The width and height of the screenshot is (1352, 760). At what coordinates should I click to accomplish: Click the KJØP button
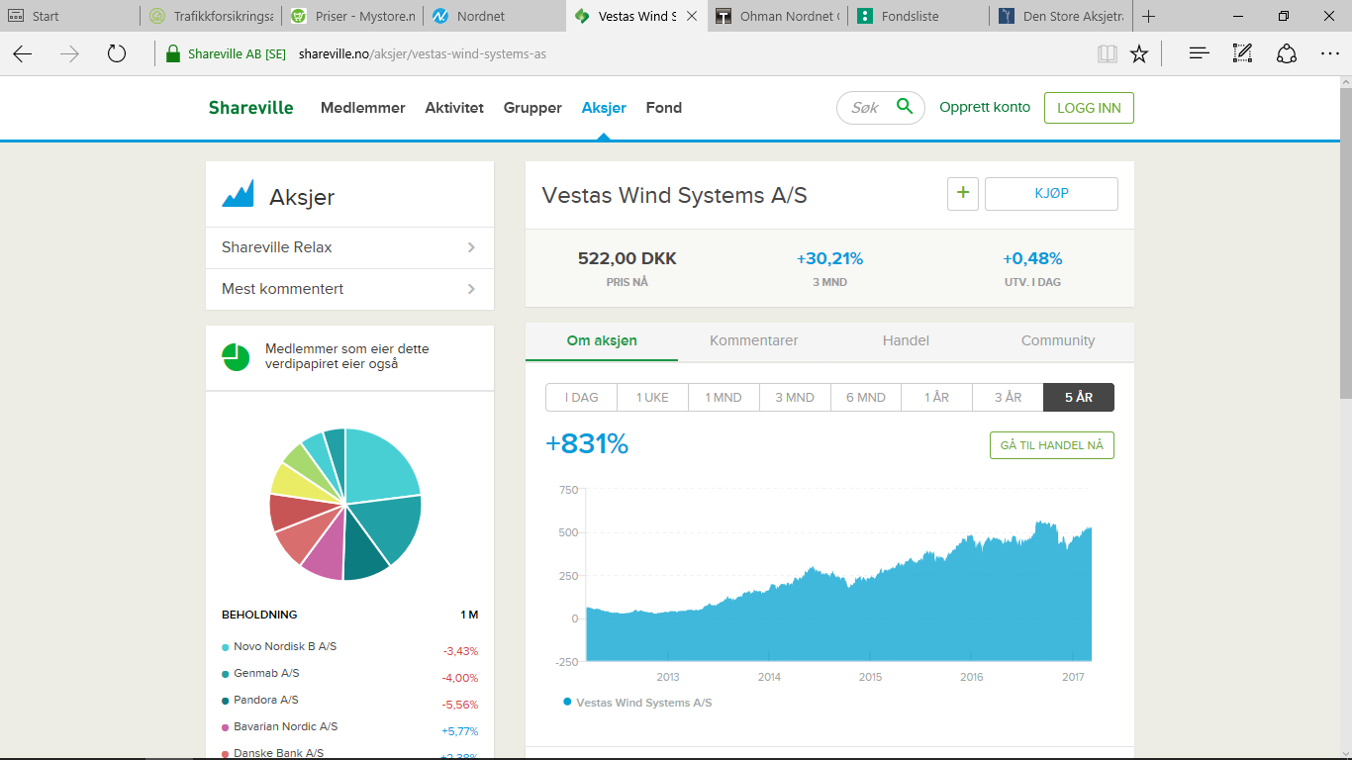pyautogui.click(x=1051, y=194)
